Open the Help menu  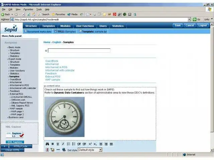[x=47, y=9]
